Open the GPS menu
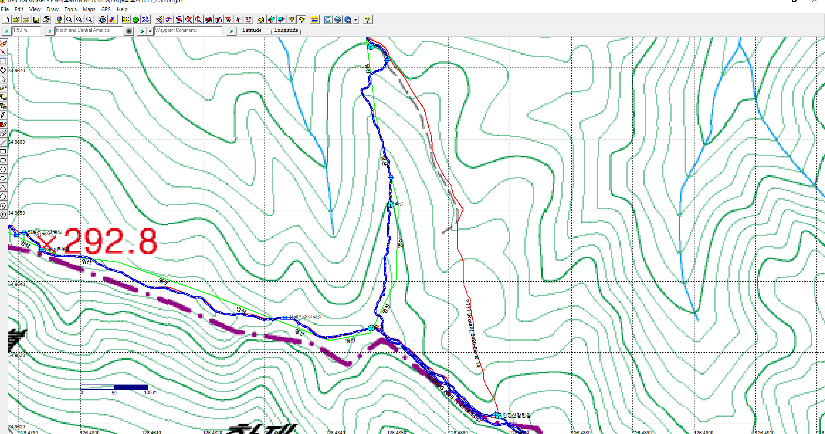Image resolution: width=825 pixels, height=434 pixels. coord(106,9)
